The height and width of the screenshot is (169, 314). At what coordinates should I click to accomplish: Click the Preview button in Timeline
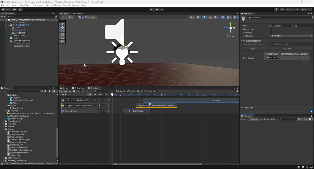tap(63, 91)
